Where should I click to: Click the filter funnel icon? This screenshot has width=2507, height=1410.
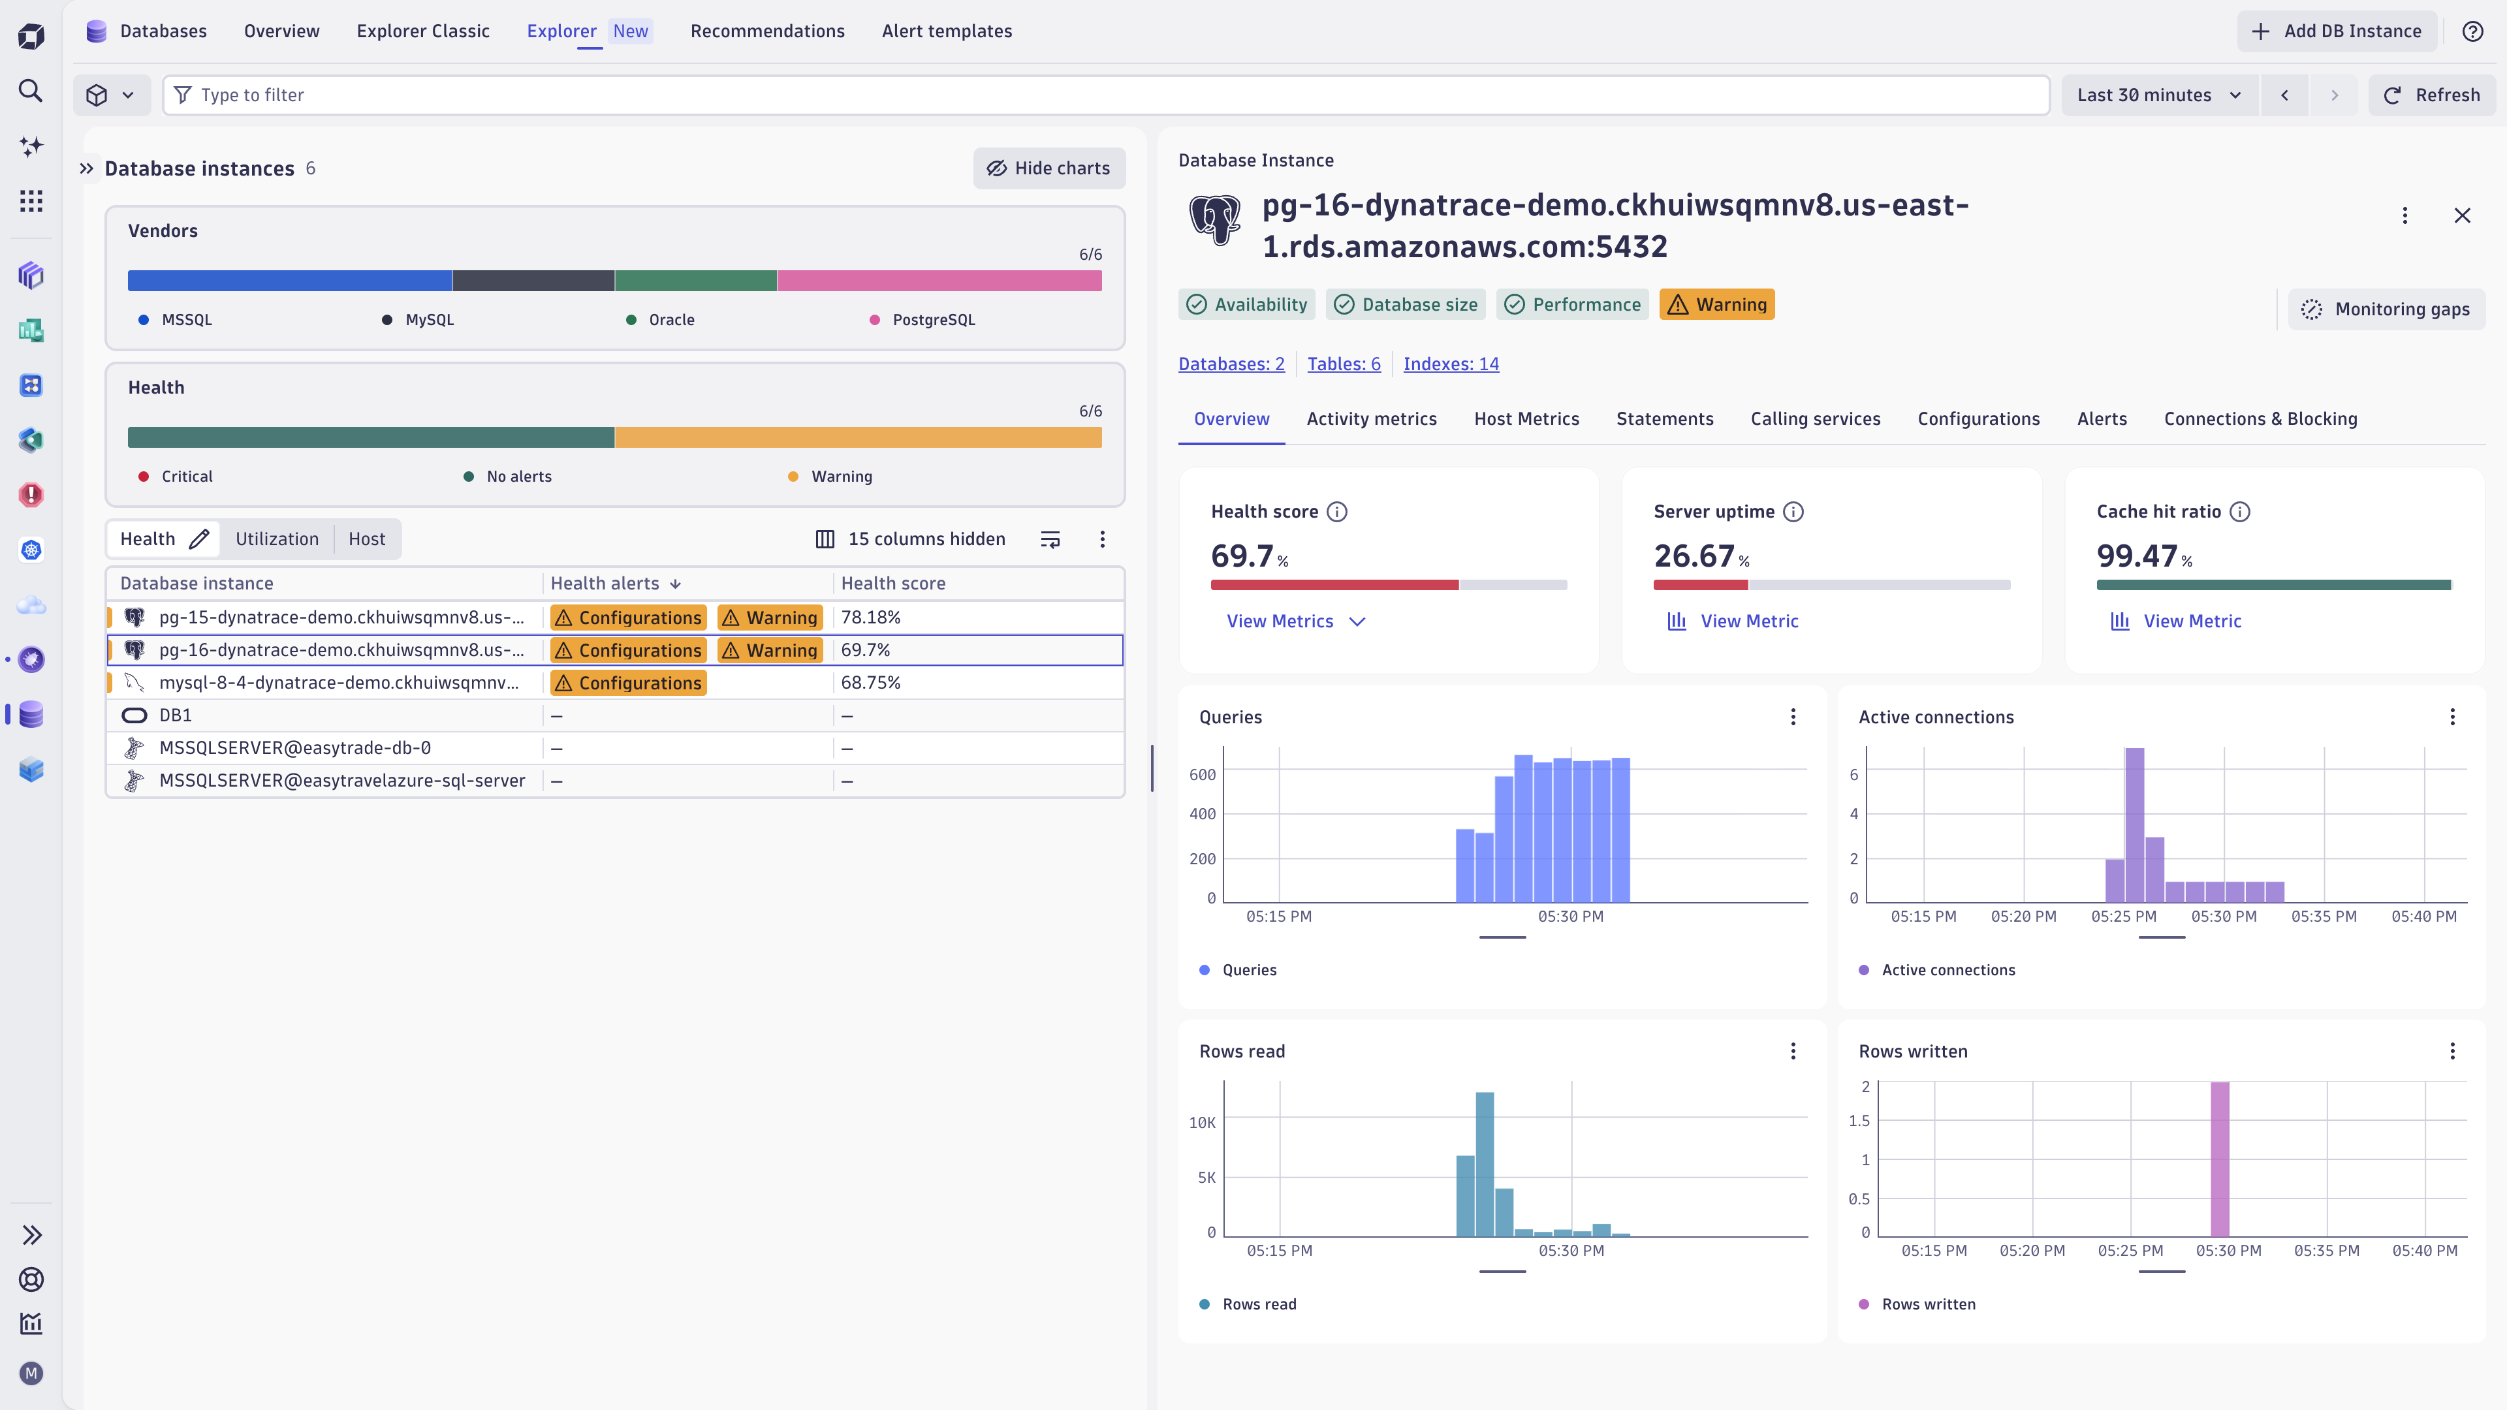tap(182, 95)
